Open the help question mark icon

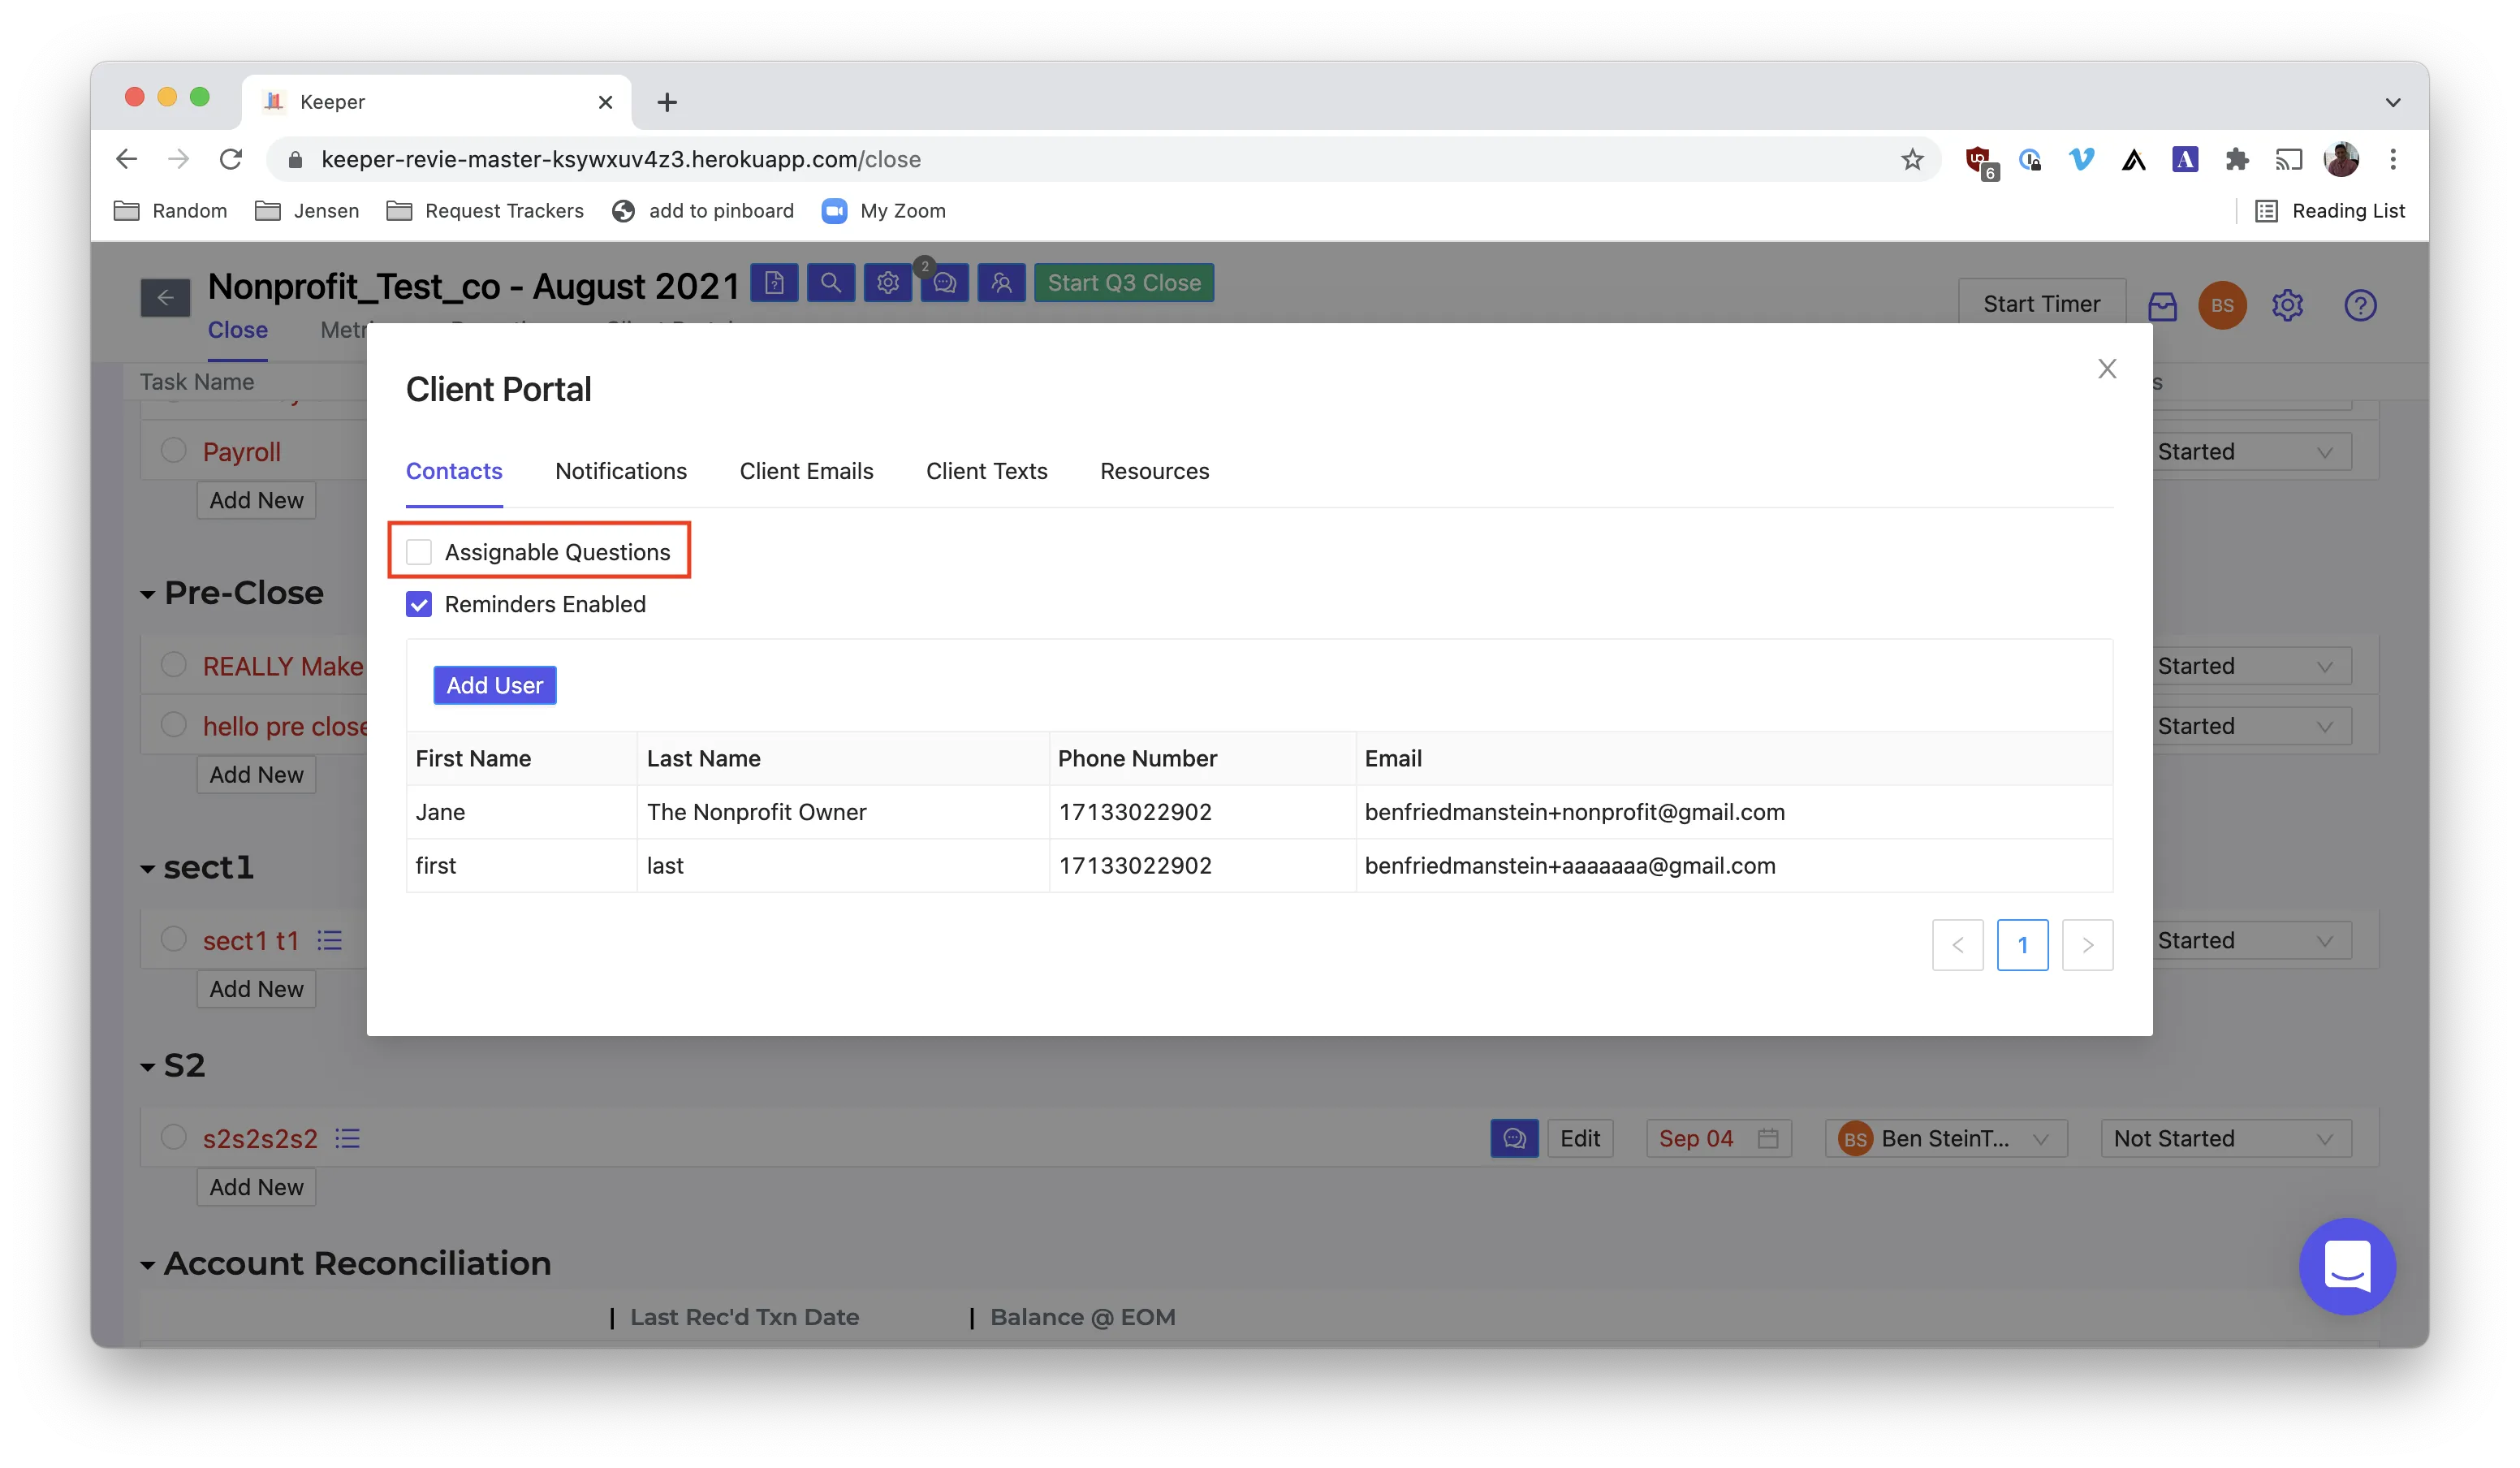point(2360,305)
